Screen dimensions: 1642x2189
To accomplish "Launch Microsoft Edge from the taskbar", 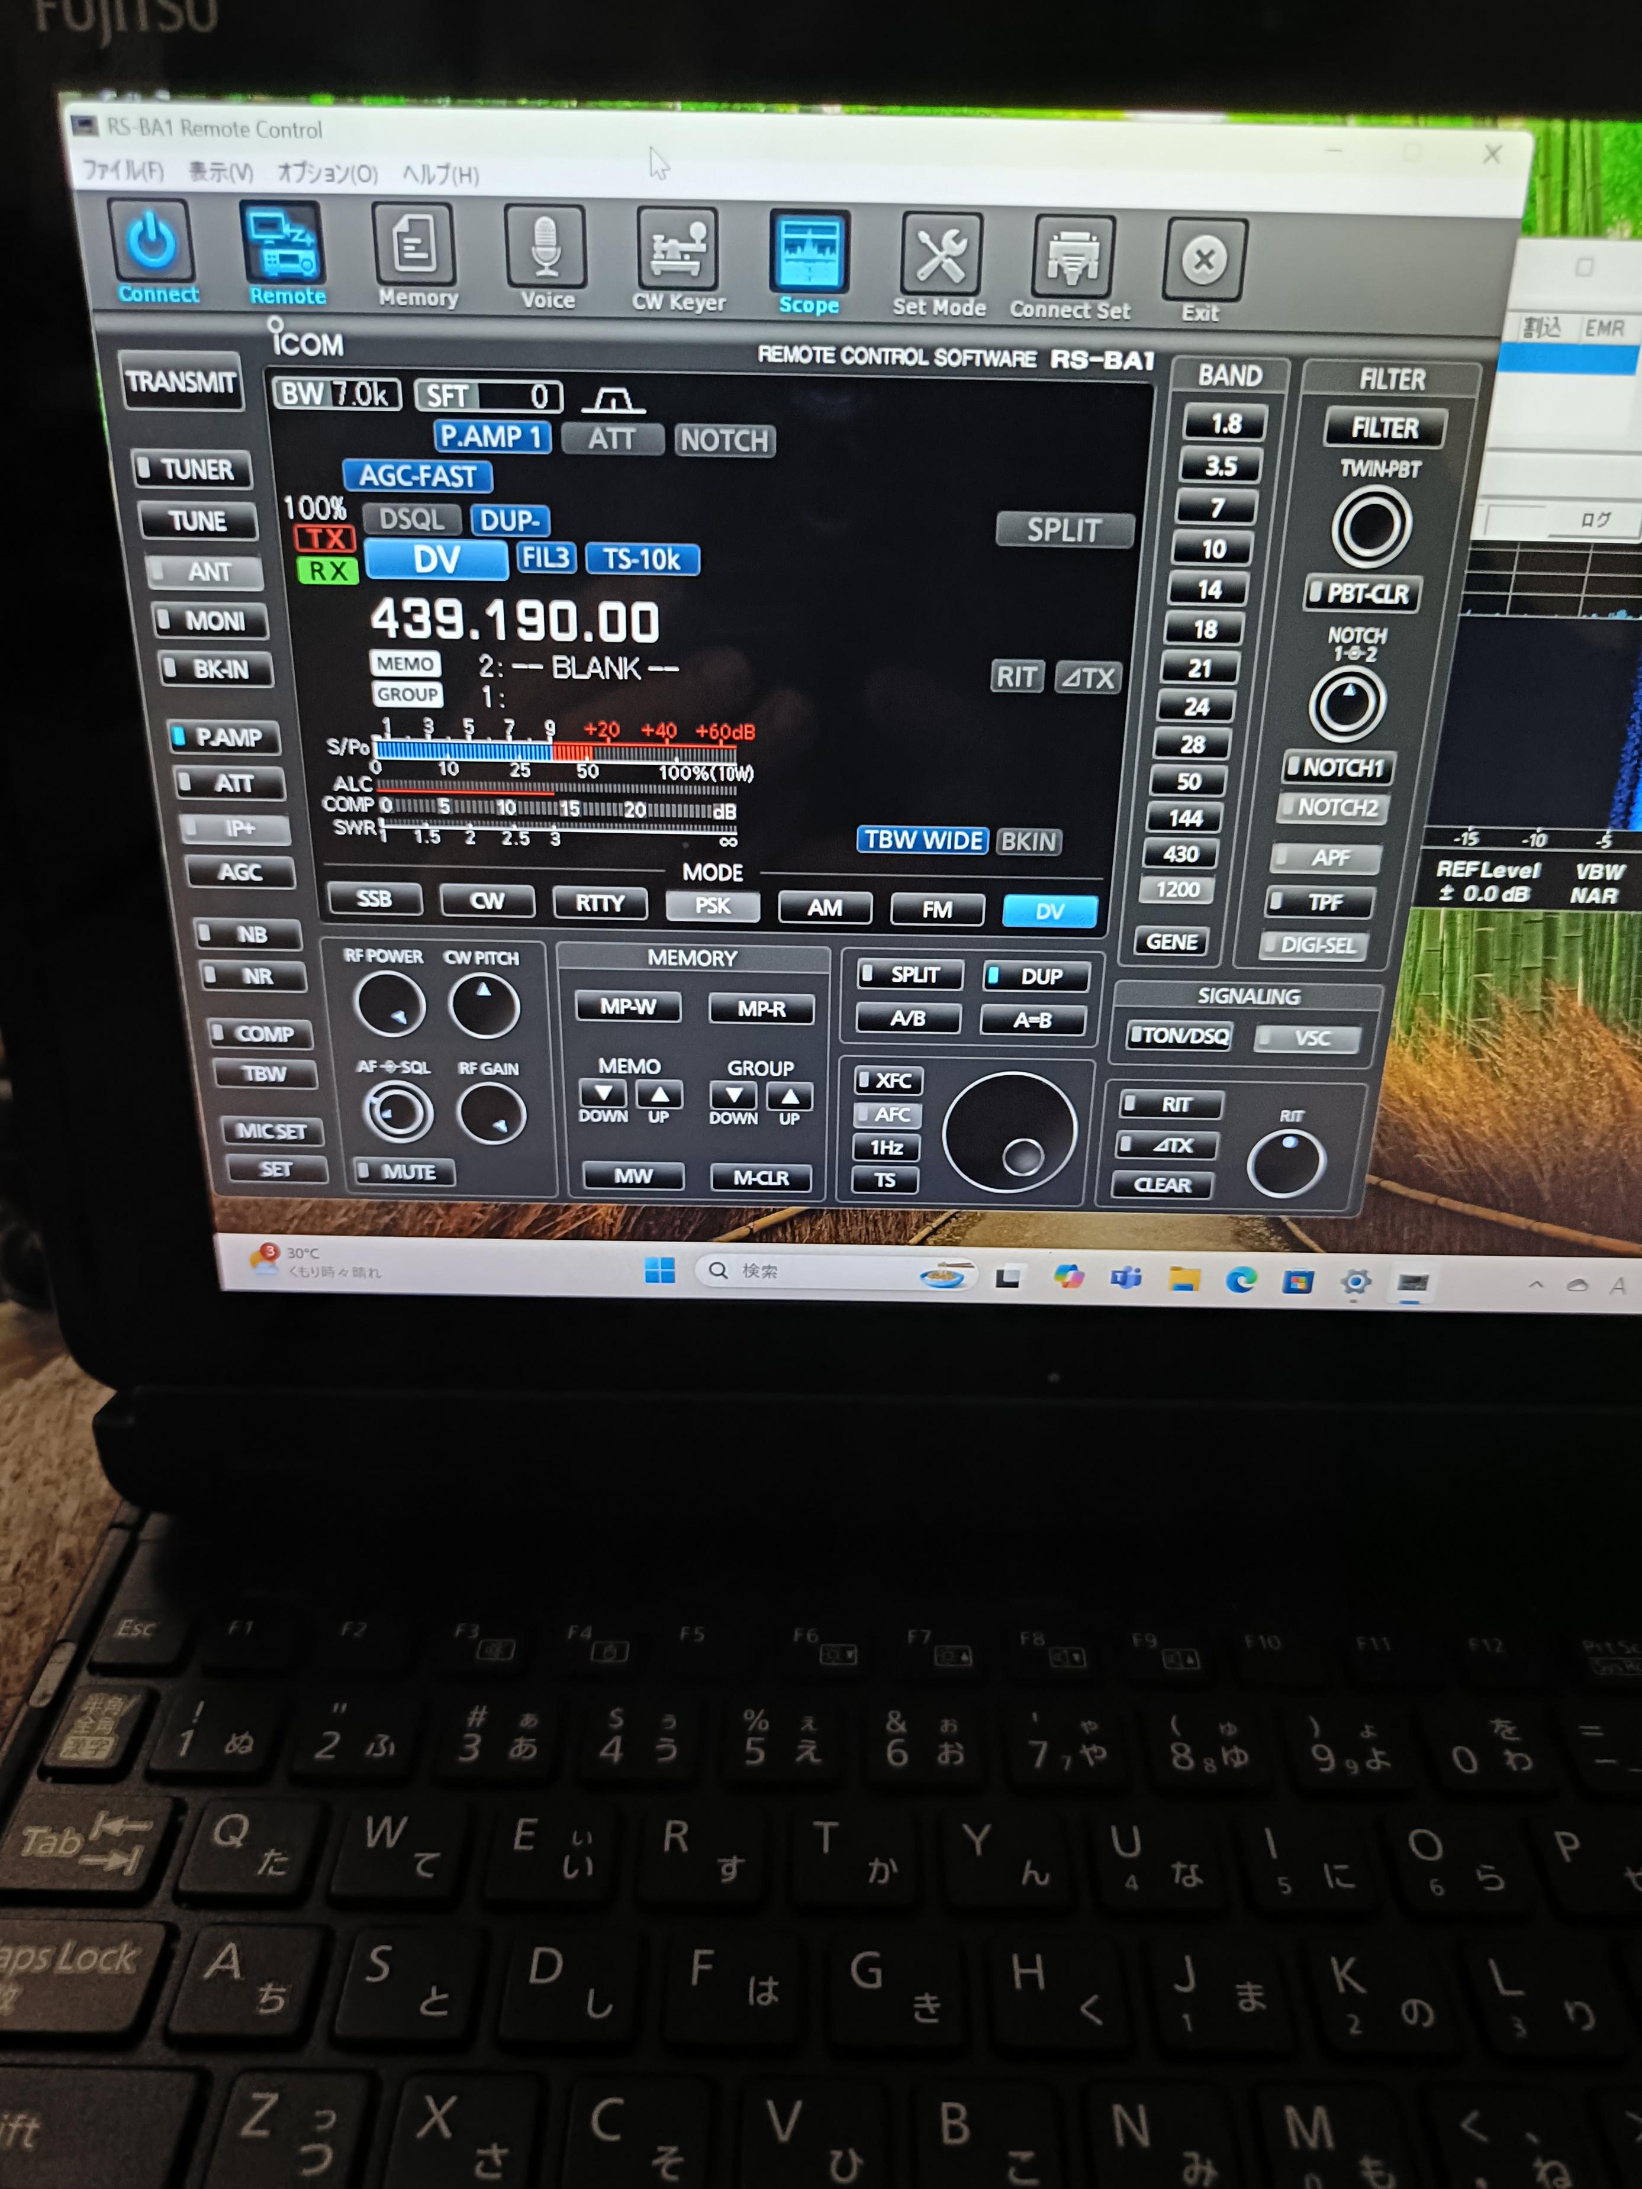I will 1240,1281.
